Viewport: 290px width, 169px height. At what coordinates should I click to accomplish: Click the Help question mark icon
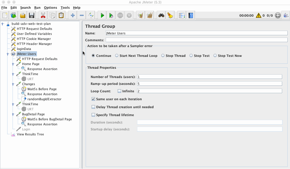[191, 15]
